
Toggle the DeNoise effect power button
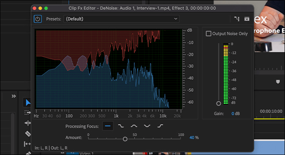click(x=38, y=19)
